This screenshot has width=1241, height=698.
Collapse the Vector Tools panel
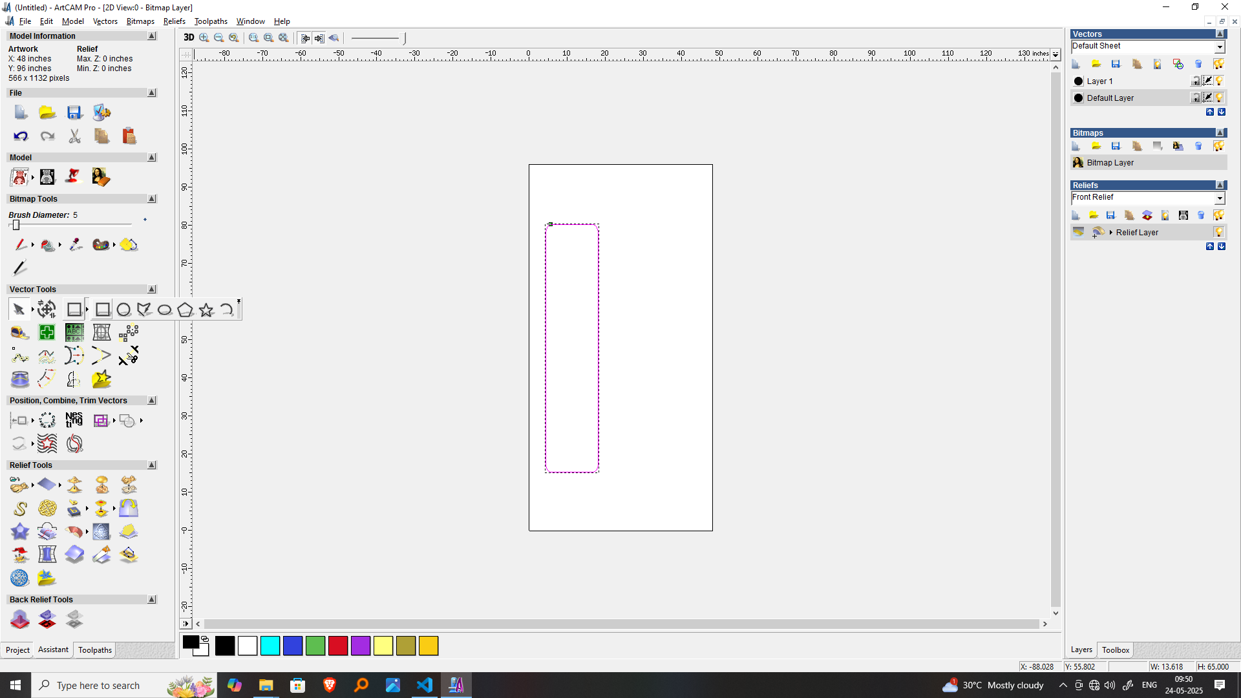click(x=152, y=290)
